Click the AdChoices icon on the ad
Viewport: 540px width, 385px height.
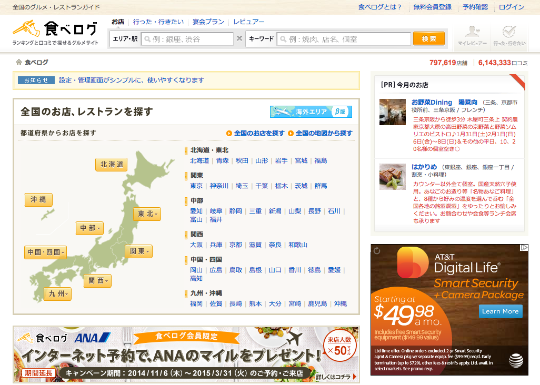[x=524, y=248]
